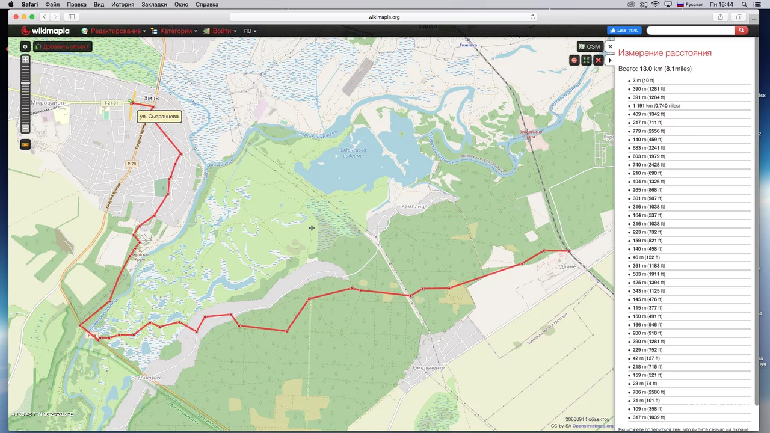Click the locate-me target button on map
The image size is (770, 433).
pyautogui.click(x=25, y=46)
